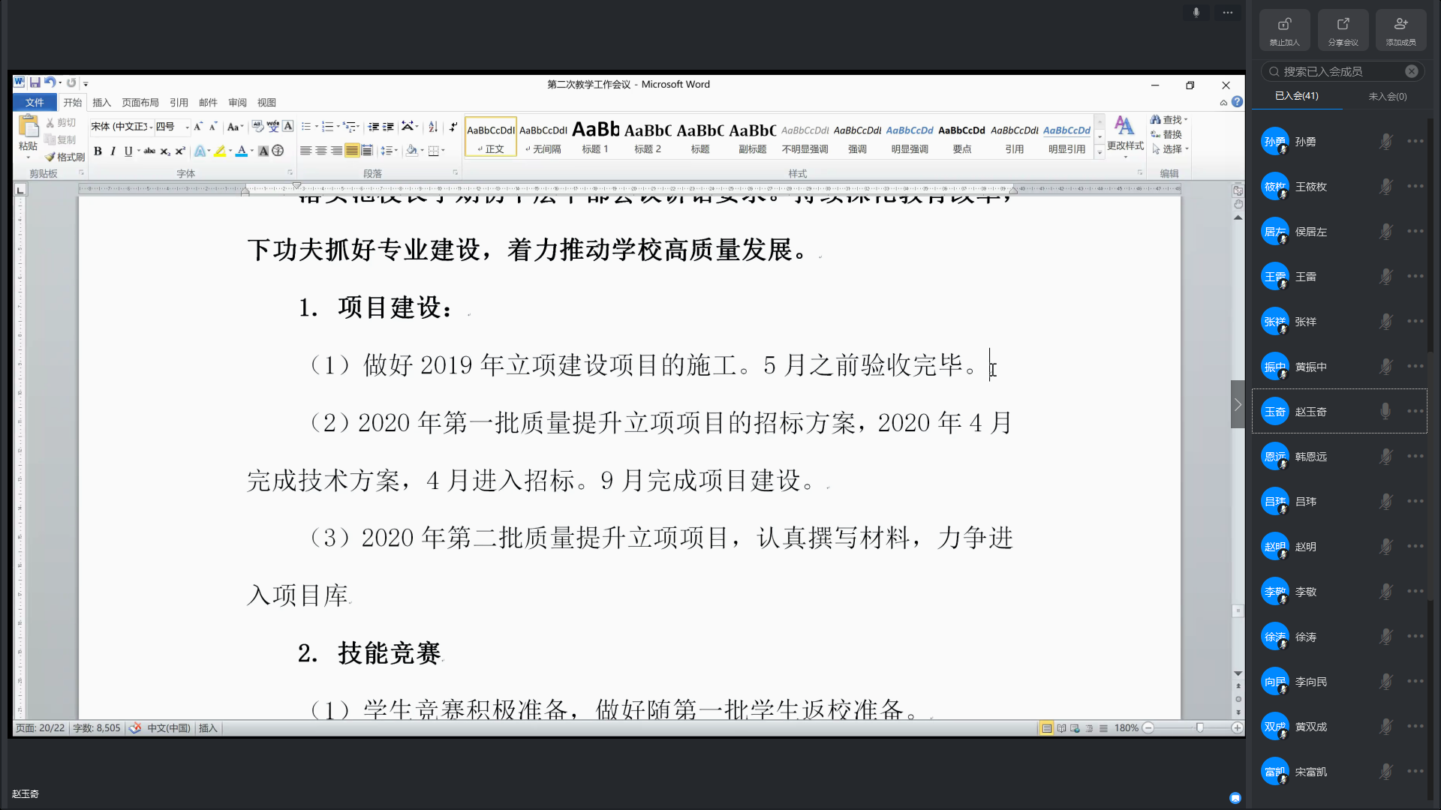
Task: Click the 添加成员 button
Action: pyautogui.click(x=1400, y=30)
